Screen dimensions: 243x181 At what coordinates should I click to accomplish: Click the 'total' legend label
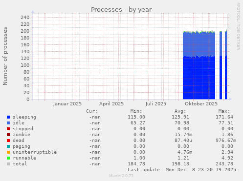(20, 164)
